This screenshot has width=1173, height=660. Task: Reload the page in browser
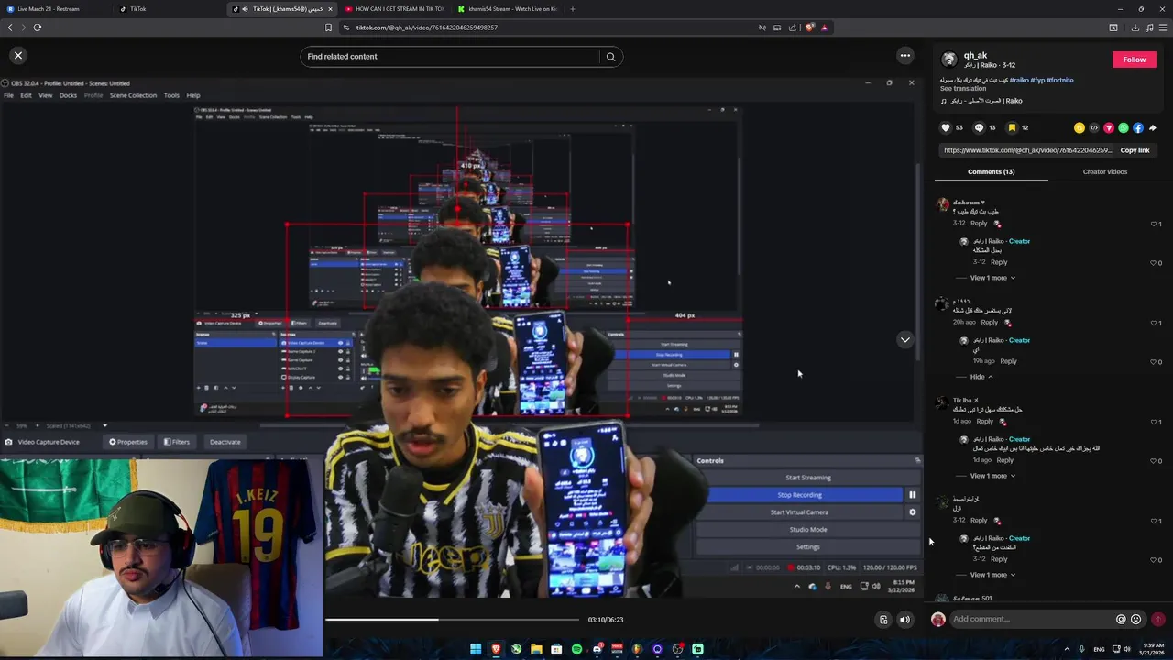click(38, 27)
